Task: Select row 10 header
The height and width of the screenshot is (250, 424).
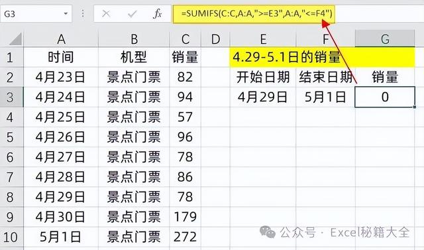Action: pos(12,237)
